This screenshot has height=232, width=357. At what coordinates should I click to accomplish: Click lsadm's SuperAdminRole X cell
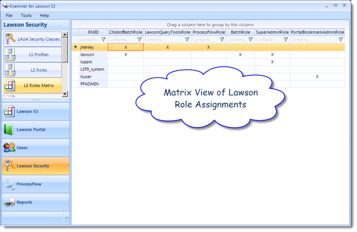[x=272, y=62]
